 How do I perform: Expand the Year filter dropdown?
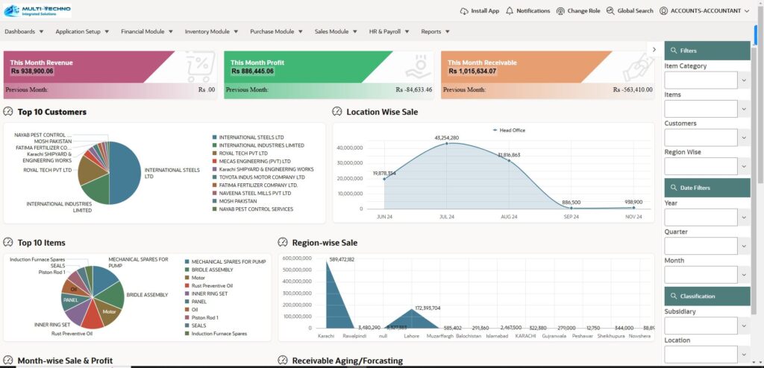[742, 217]
